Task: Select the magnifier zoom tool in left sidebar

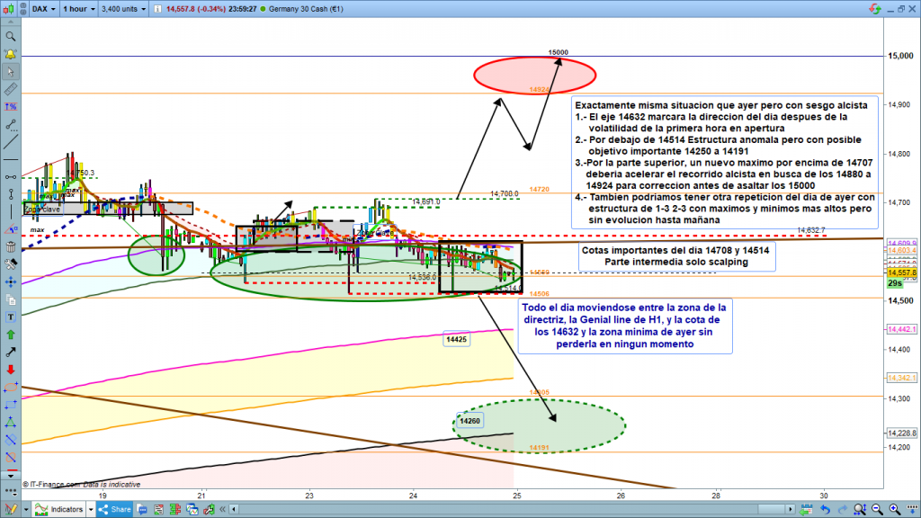Action: click(11, 37)
